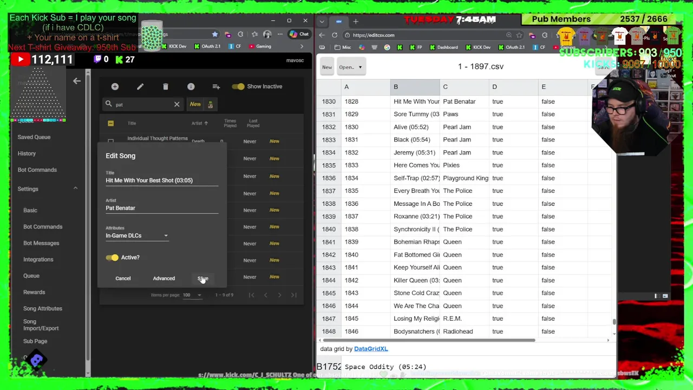Toggle the Show Inactive switch
This screenshot has width=693, height=390.
[x=238, y=87]
